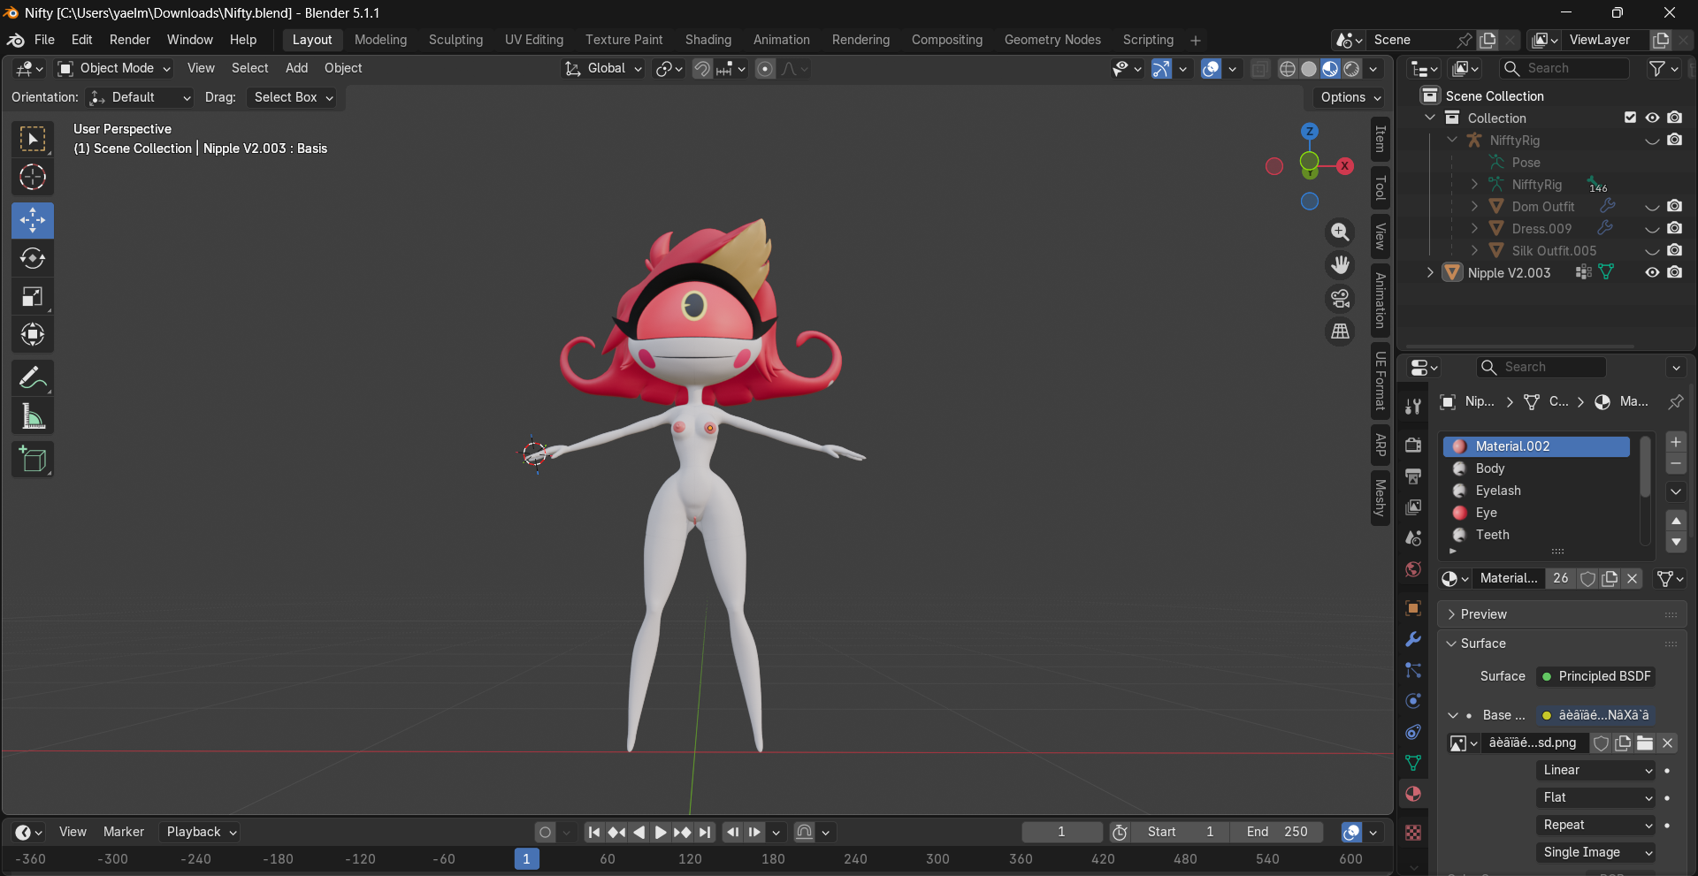The image size is (1698, 876).
Task: Open the Add menu in viewport
Action: pos(296,68)
